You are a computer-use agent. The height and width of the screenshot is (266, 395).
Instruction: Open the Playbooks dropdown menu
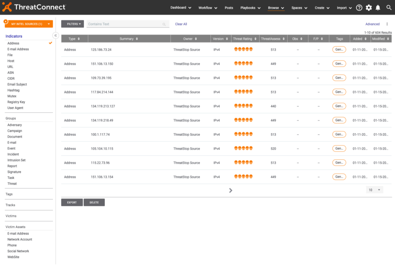pyautogui.click(x=250, y=8)
